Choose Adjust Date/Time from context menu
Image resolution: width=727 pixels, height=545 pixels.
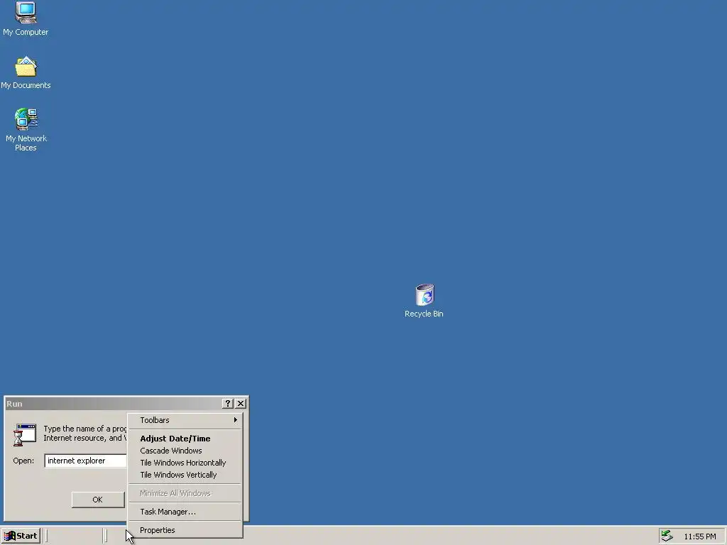[185, 439]
